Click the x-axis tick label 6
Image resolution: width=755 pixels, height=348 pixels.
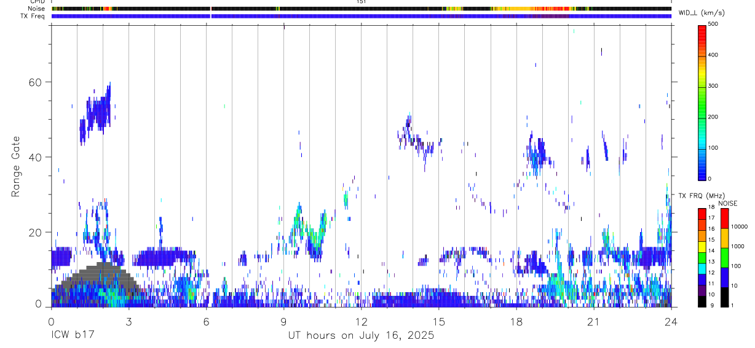[206, 321]
